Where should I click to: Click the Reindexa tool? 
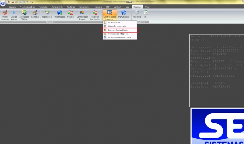pyautogui.click(x=35, y=15)
